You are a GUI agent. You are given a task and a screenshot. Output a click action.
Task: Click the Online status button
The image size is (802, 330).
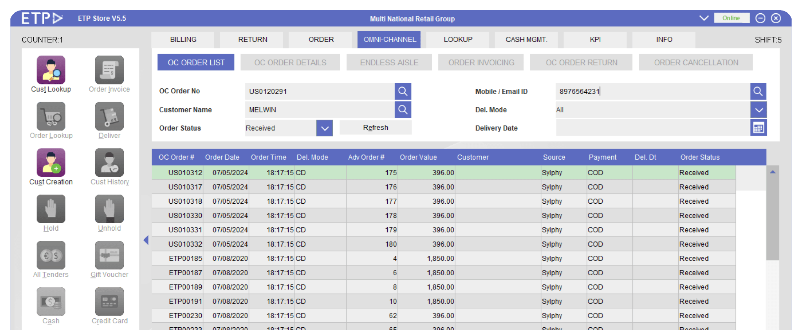tap(731, 18)
